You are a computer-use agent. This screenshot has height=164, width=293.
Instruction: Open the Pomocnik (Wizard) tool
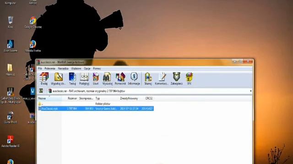120,79
